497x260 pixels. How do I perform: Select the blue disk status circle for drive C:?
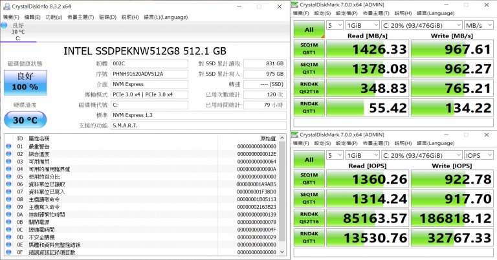(4, 25)
